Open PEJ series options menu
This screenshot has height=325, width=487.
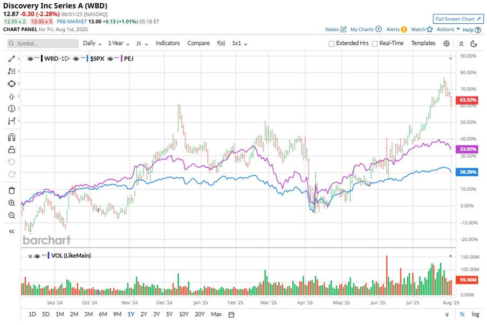pyautogui.click(x=117, y=58)
